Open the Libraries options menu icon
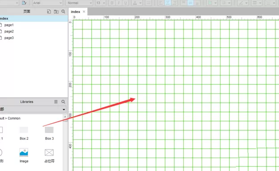 pyautogui.click(x=56, y=102)
